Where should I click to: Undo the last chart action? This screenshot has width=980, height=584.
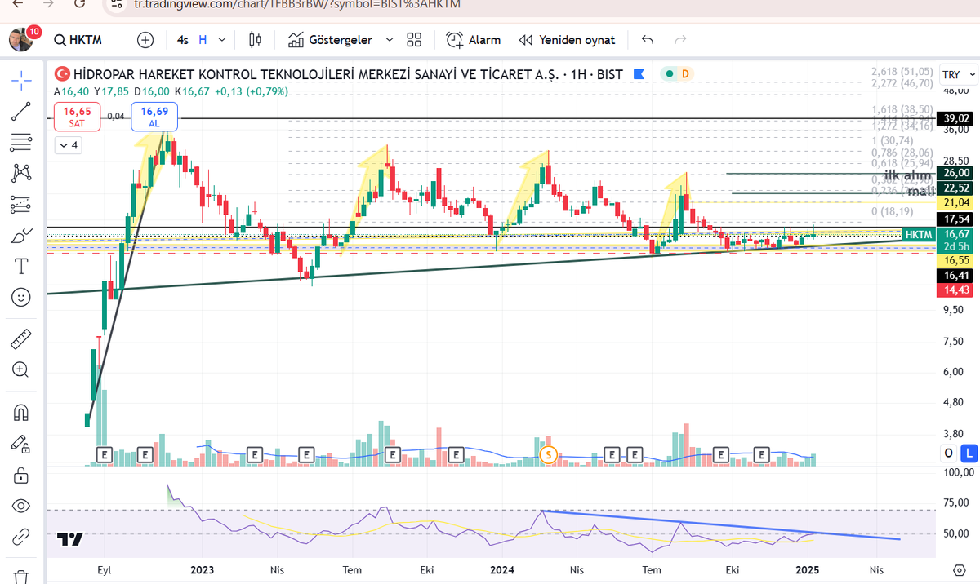pyautogui.click(x=648, y=39)
